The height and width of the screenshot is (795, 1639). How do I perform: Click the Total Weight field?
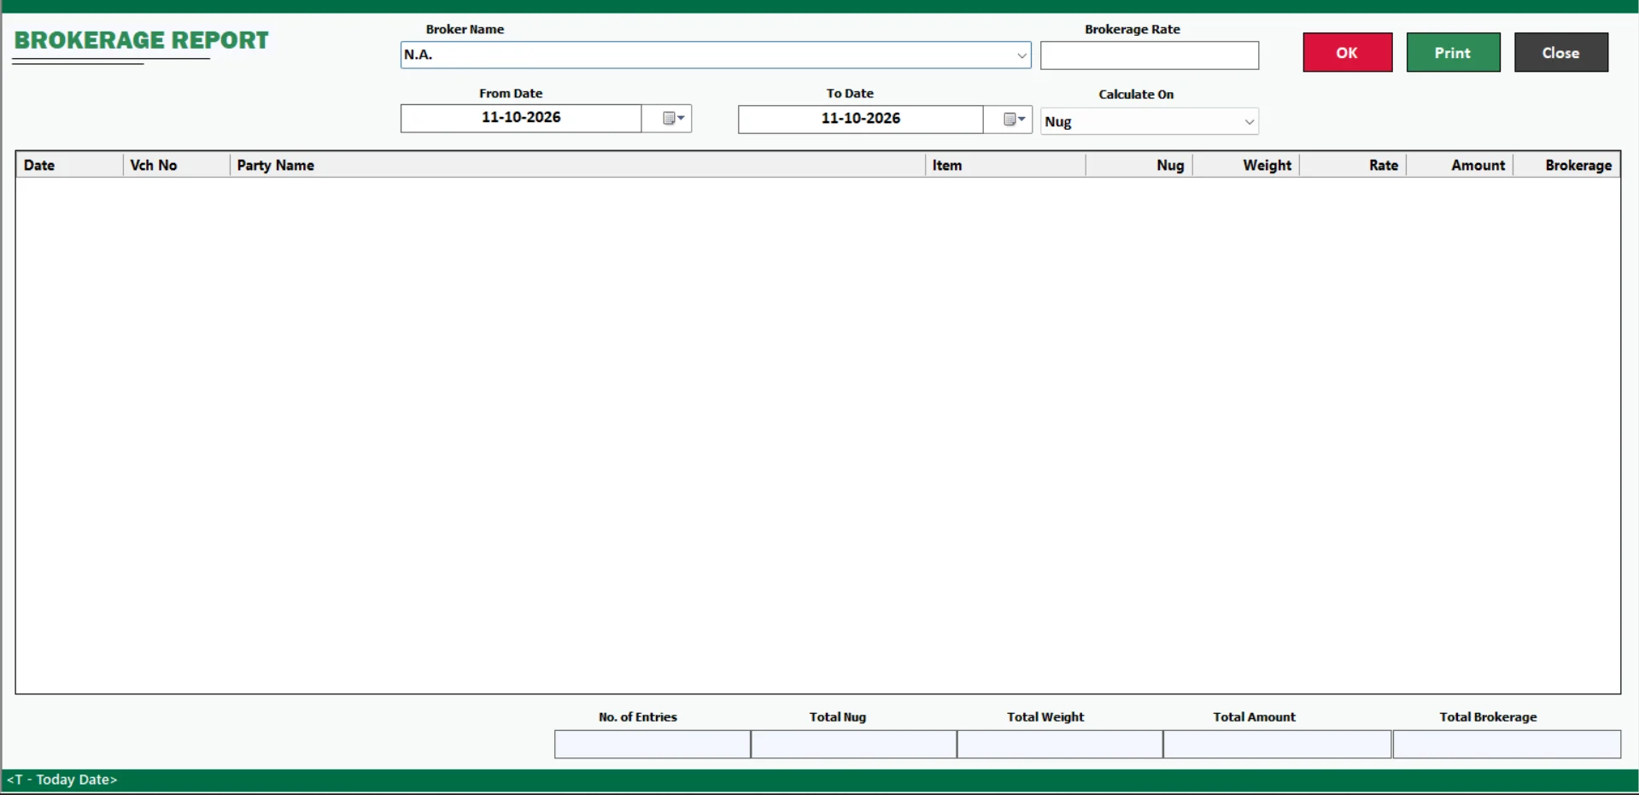(x=1060, y=744)
